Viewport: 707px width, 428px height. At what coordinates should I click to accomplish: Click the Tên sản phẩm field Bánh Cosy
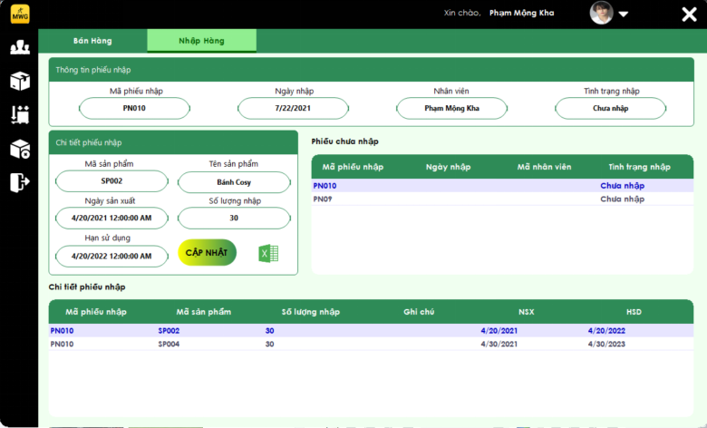tap(234, 182)
